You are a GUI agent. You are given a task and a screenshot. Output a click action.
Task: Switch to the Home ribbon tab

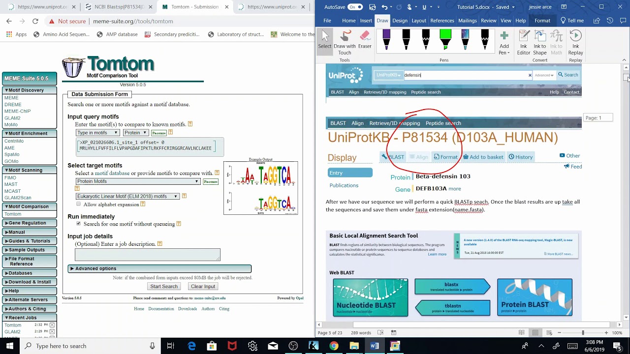[348, 21]
